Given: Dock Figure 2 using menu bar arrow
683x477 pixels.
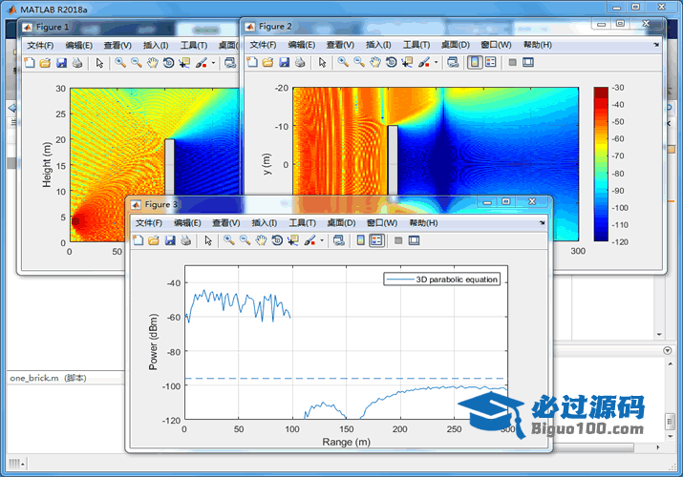Looking at the screenshot, I should [656, 45].
